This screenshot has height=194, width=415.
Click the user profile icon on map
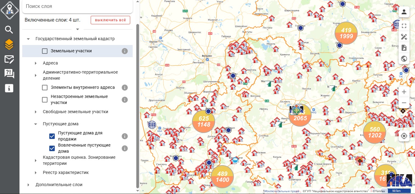tap(404, 12)
